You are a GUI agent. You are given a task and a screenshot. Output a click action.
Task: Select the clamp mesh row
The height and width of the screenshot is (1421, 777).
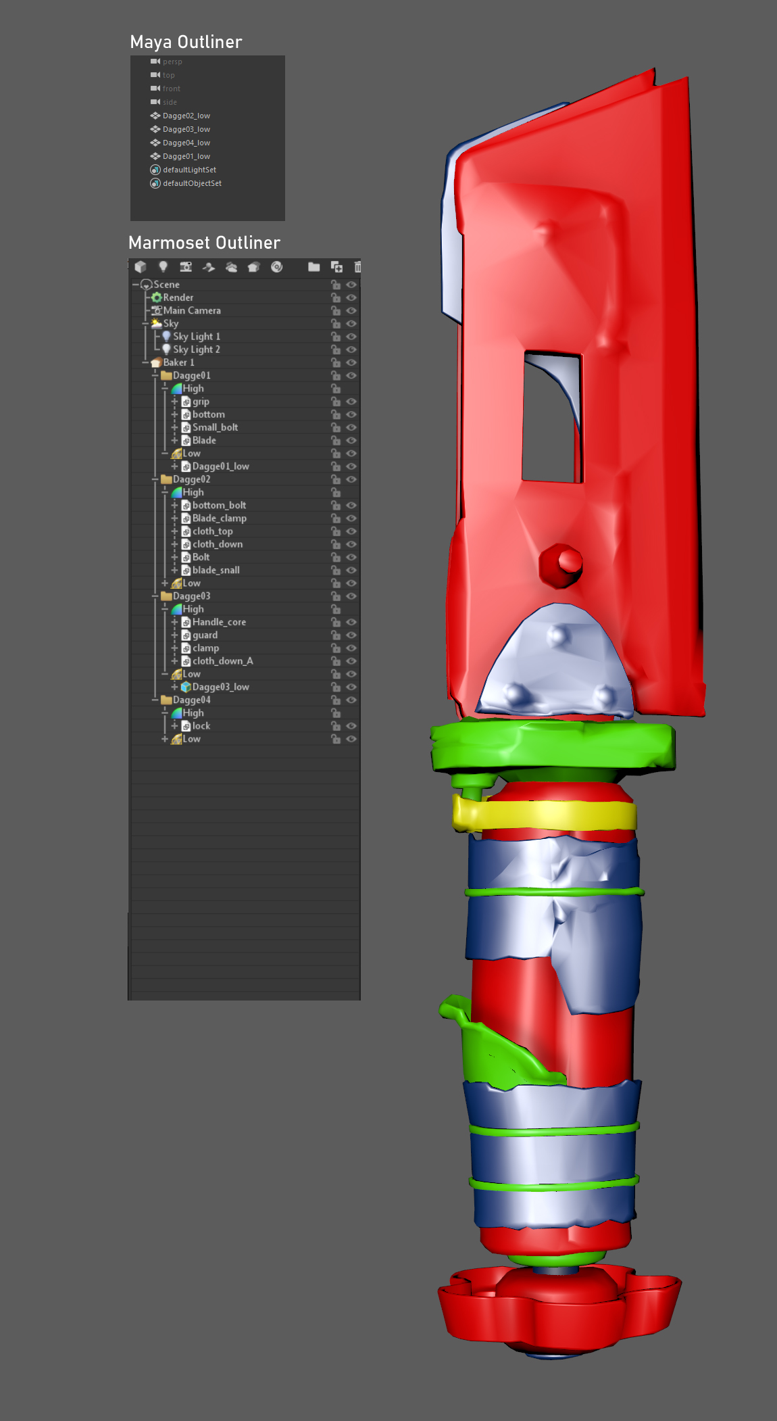(245, 648)
